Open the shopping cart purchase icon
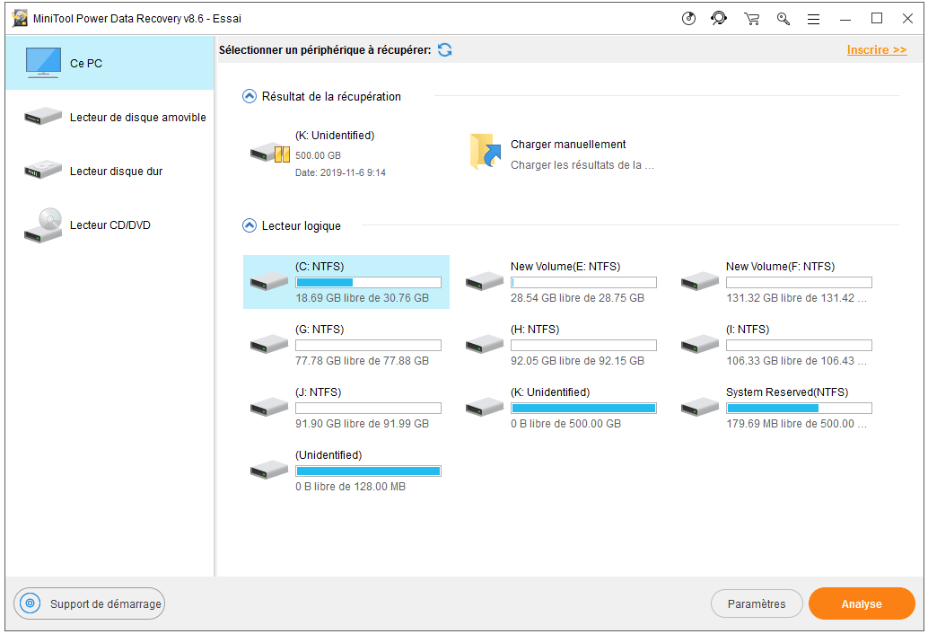928x634 pixels. click(x=751, y=19)
